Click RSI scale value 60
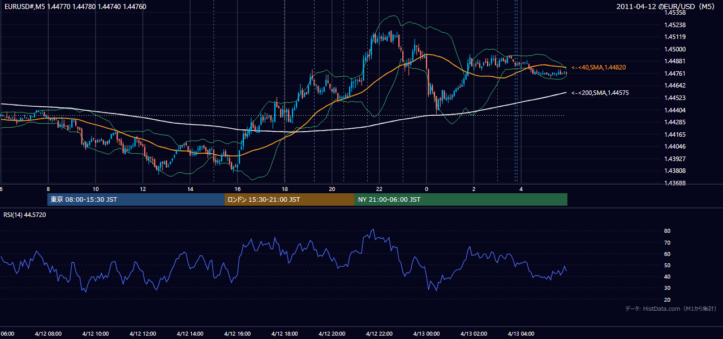Image resolution: width=723 pixels, height=339 pixels. (668, 254)
